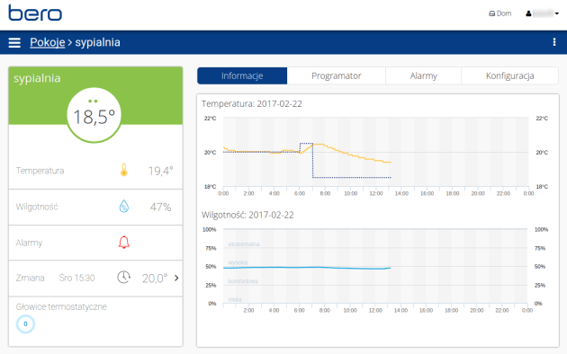Screen dimensions: 567x354
Task: Click the Dom home icon link
Action: tap(500, 13)
